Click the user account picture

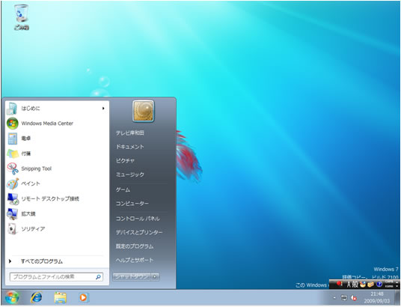[143, 111]
